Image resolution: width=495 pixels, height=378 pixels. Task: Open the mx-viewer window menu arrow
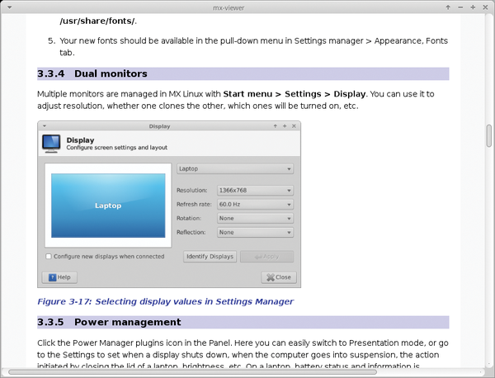pos(9,7)
